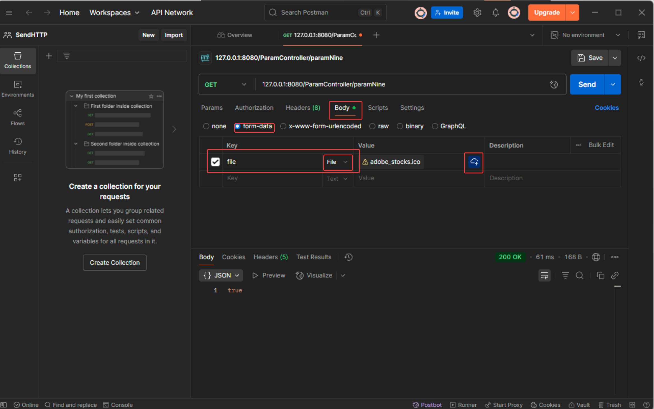The width and height of the screenshot is (654, 409).
Task: Click the response history clock icon
Action: (349, 257)
